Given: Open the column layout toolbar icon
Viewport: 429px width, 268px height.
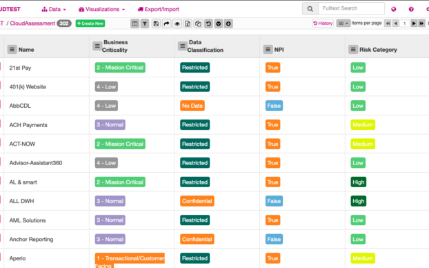Looking at the screenshot, I should pyautogui.click(x=134, y=23).
